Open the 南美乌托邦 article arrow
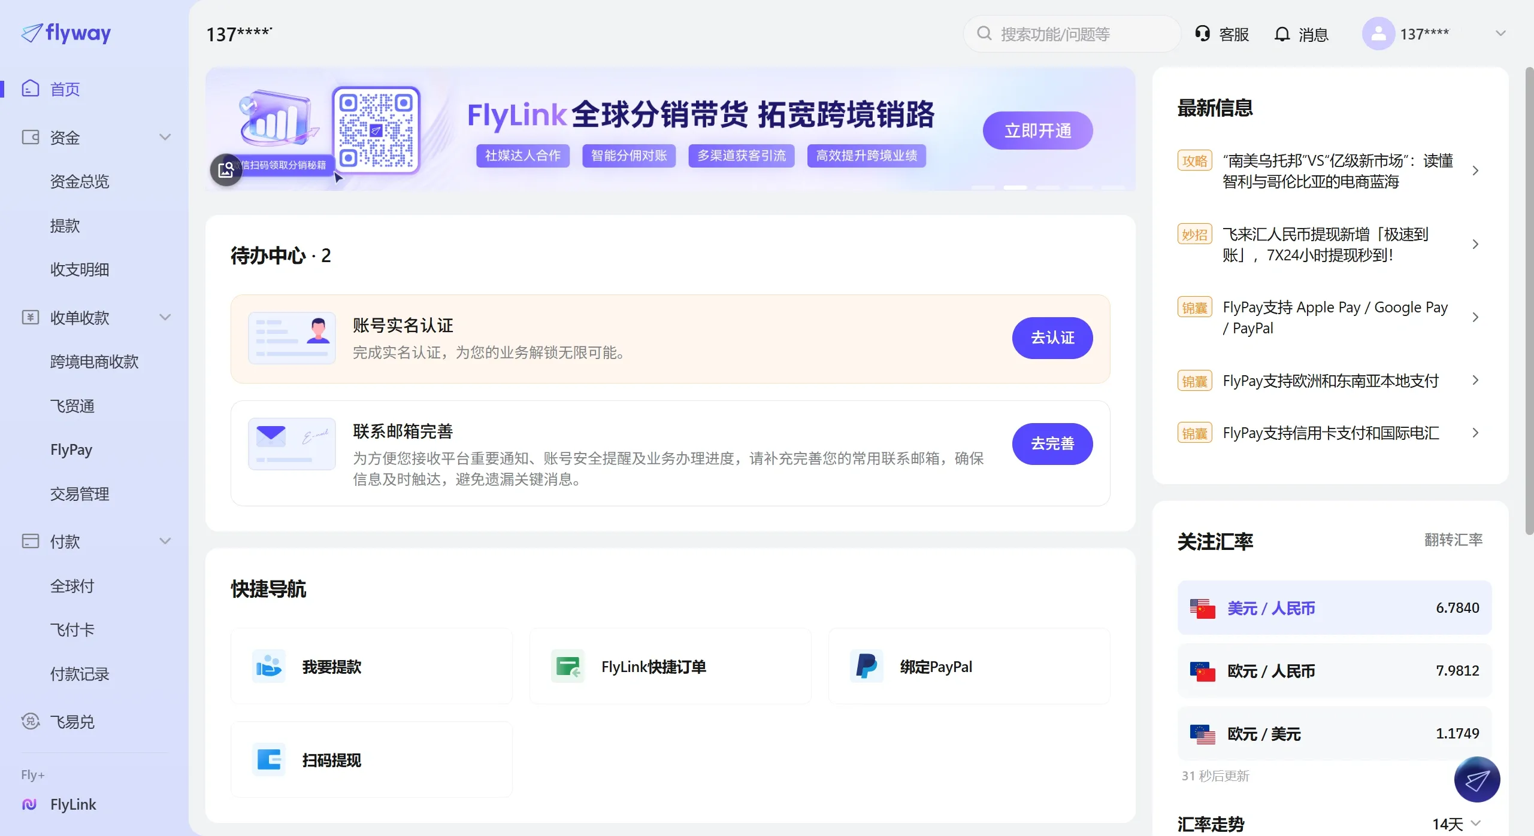 pyautogui.click(x=1475, y=171)
